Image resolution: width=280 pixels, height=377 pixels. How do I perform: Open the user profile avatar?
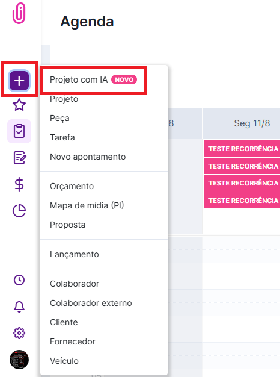pyautogui.click(x=19, y=360)
